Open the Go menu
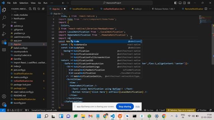Screen dimensions: 214x120 coord(39,3)
